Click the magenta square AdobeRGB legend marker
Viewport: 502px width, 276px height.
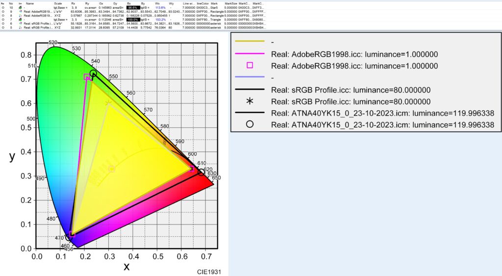pos(250,65)
